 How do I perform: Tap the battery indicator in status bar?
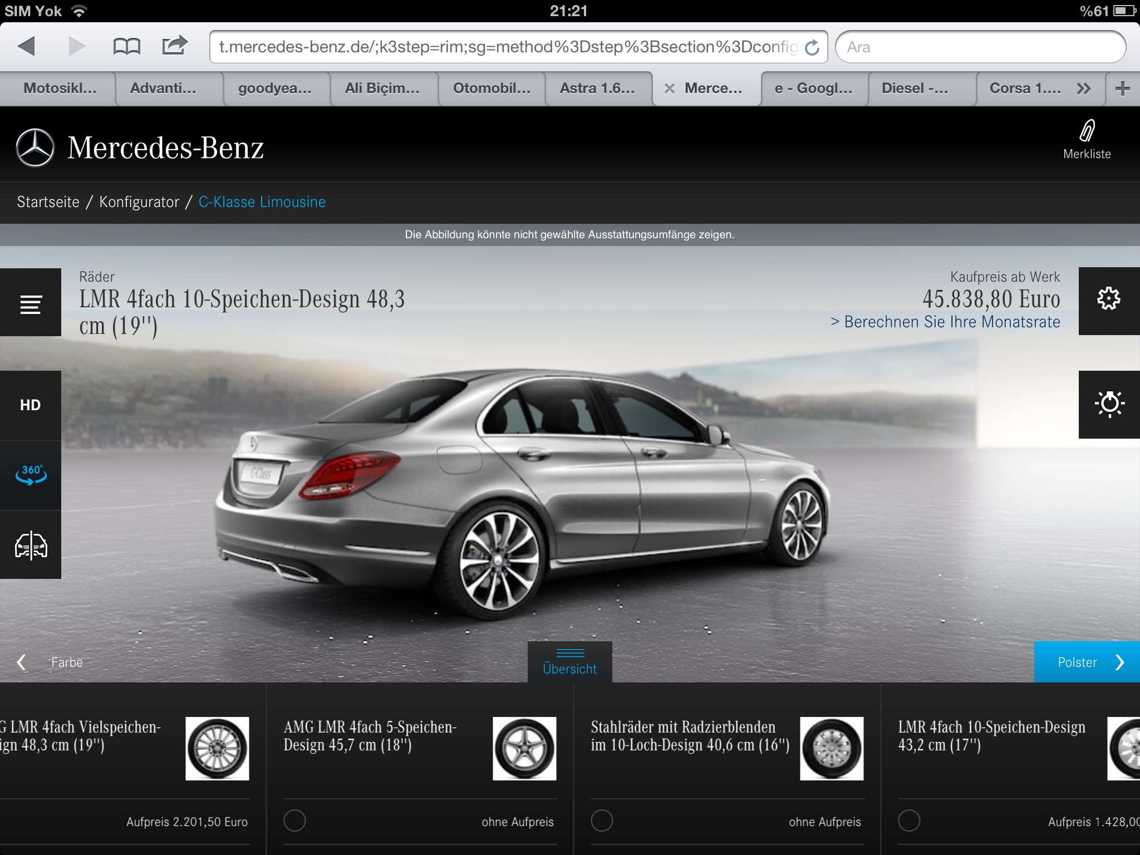click(1125, 11)
